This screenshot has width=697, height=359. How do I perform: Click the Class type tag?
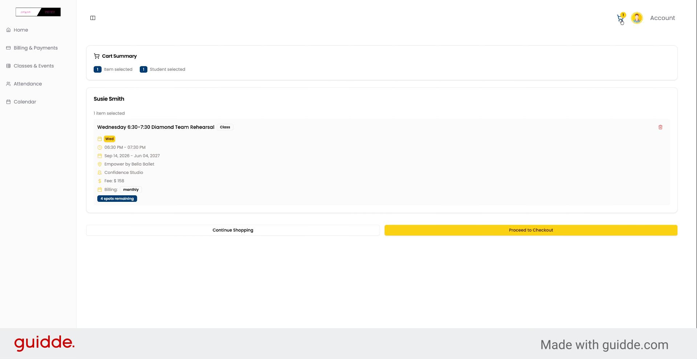(x=225, y=127)
